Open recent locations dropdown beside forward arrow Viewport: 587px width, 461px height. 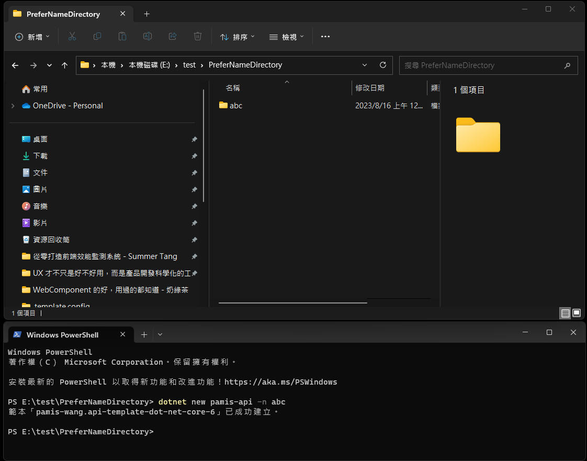click(x=49, y=65)
